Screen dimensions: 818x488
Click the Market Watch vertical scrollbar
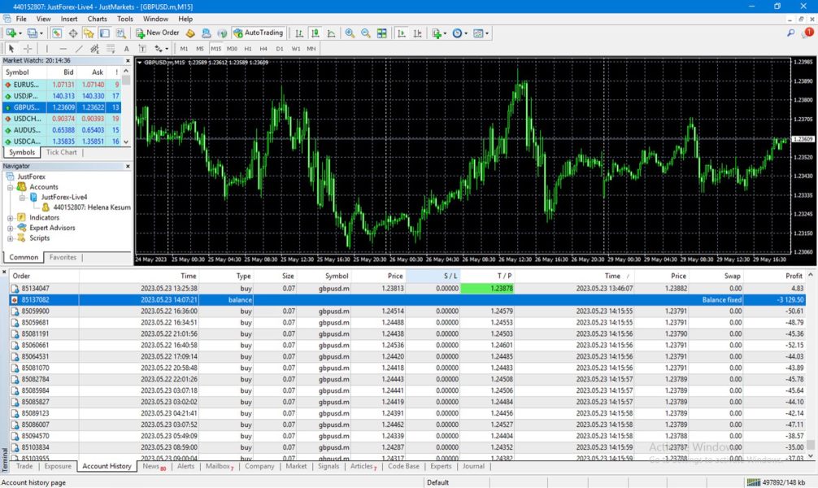coord(128,106)
